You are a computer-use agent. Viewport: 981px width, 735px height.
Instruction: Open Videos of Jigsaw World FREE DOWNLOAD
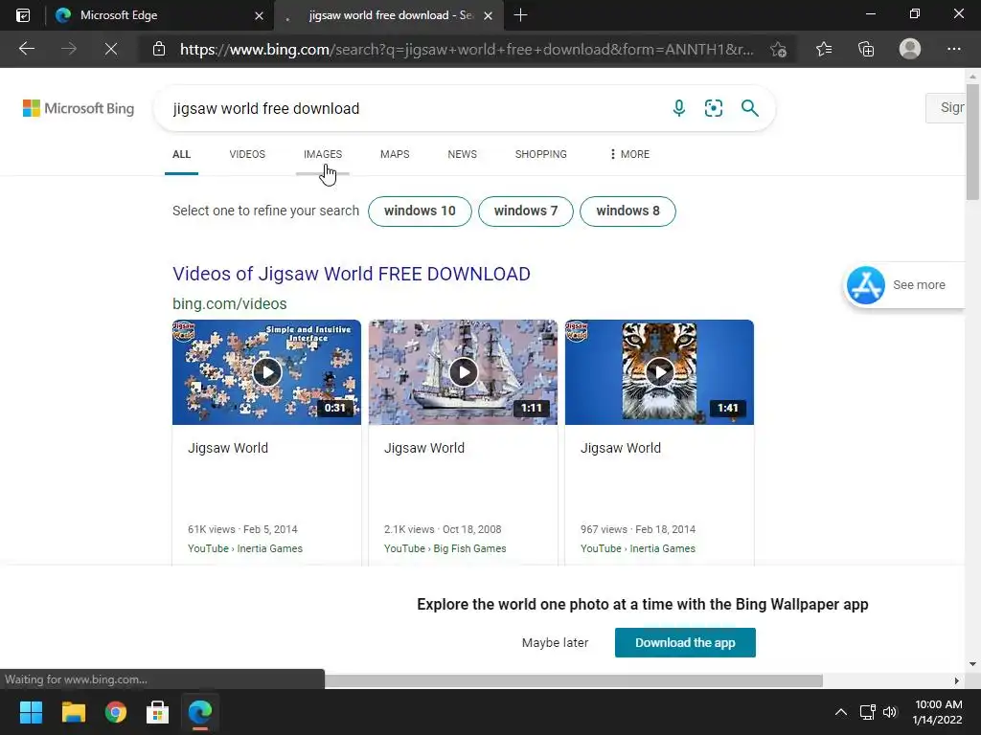coord(352,274)
